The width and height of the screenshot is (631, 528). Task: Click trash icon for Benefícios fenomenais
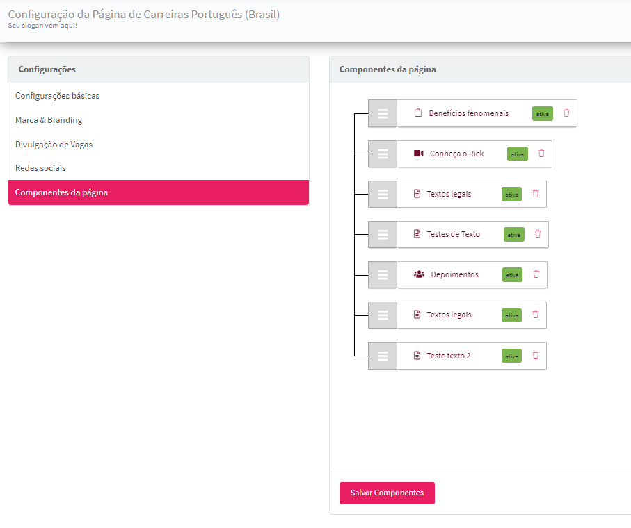click(x=566, y=113)
